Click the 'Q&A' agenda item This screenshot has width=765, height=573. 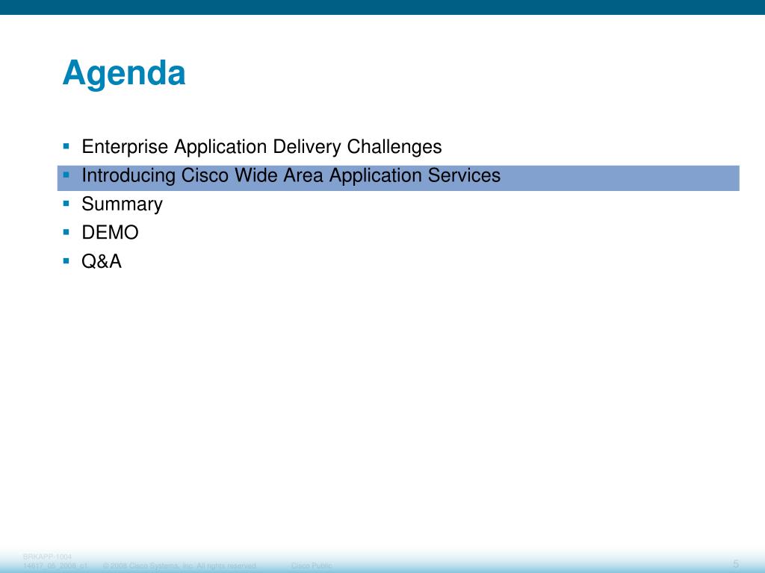point(102,261)
